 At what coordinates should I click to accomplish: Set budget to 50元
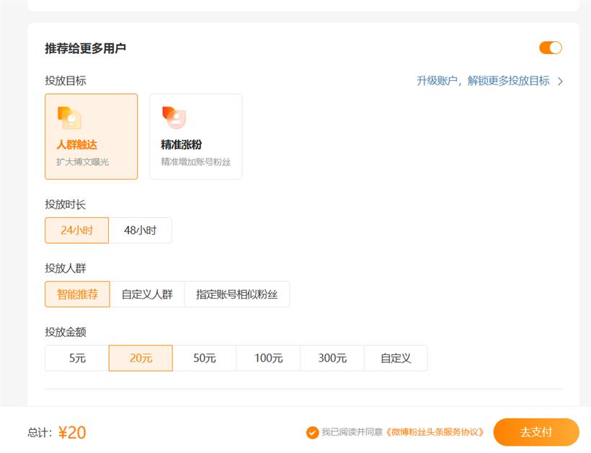[204, 358]
